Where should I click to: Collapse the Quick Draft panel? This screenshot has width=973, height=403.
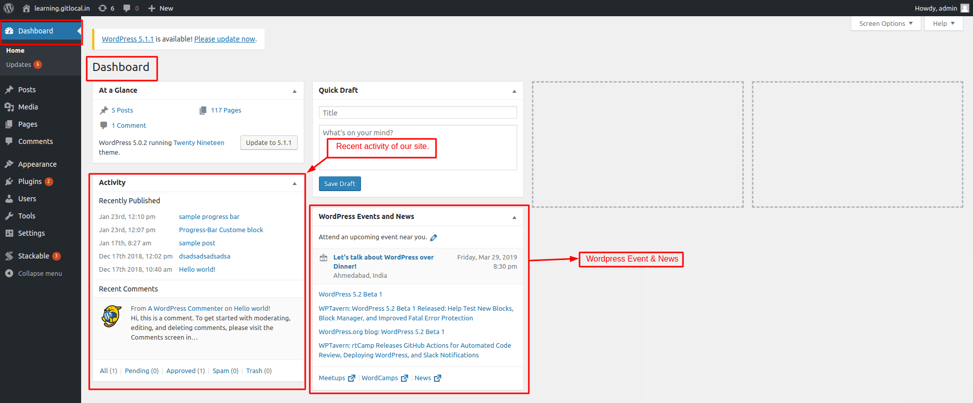[514, 91]
